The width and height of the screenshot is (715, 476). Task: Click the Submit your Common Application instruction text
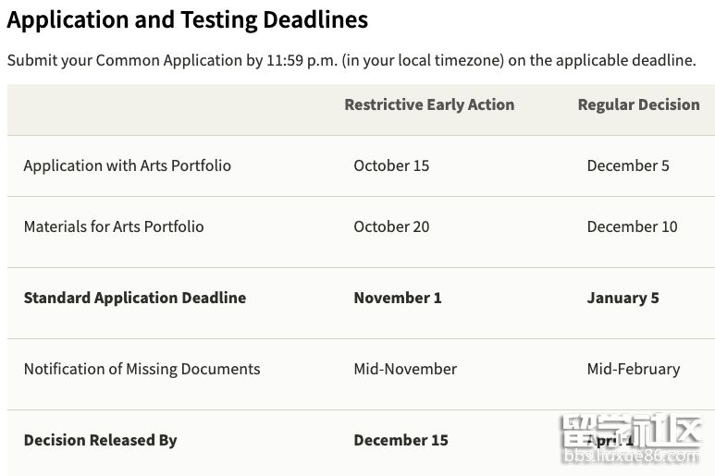click(x=351, y=60)
